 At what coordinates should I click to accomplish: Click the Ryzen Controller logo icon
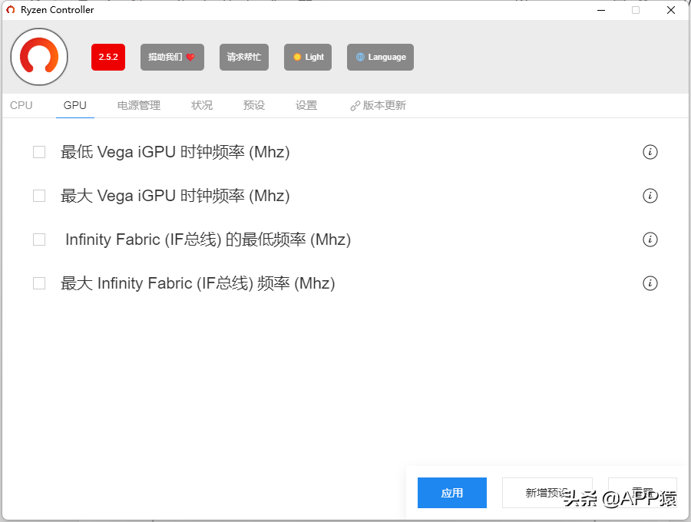point(38,57)
